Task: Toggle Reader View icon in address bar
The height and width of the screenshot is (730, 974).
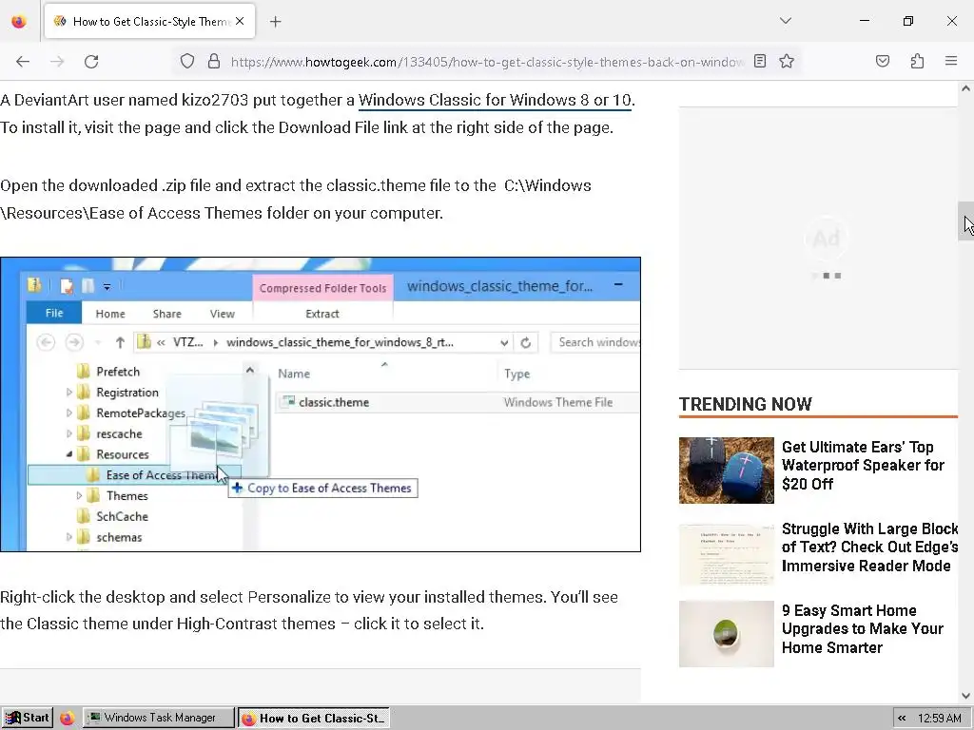Action: pos(760,61)
